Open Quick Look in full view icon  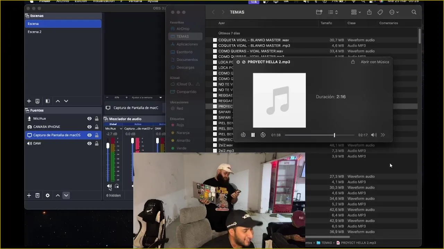point(244,62)
